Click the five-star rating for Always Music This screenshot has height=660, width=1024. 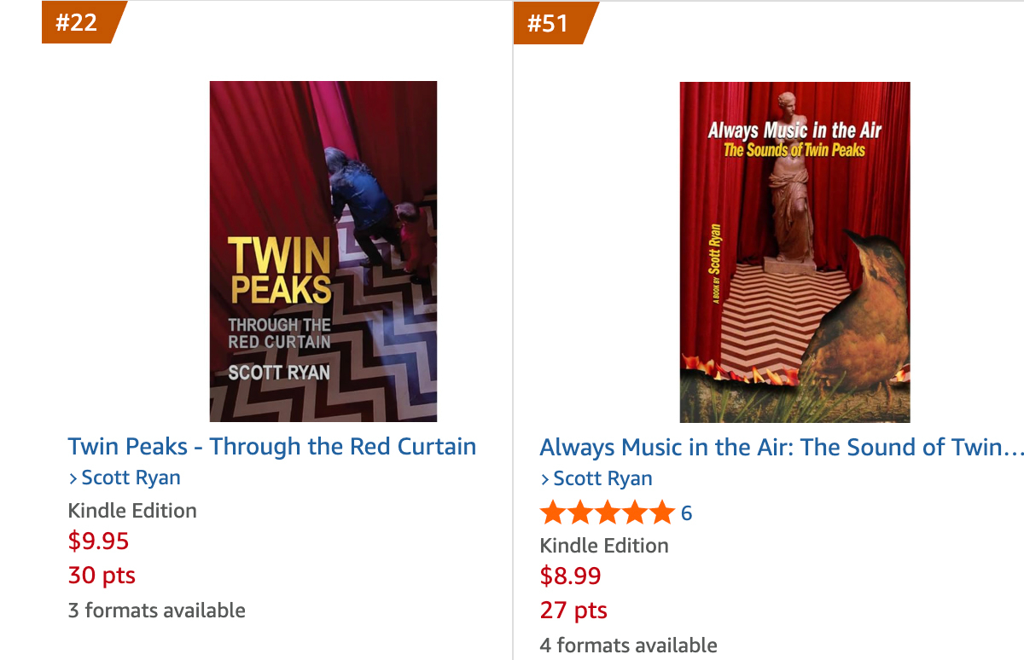(x=607, y=512)
